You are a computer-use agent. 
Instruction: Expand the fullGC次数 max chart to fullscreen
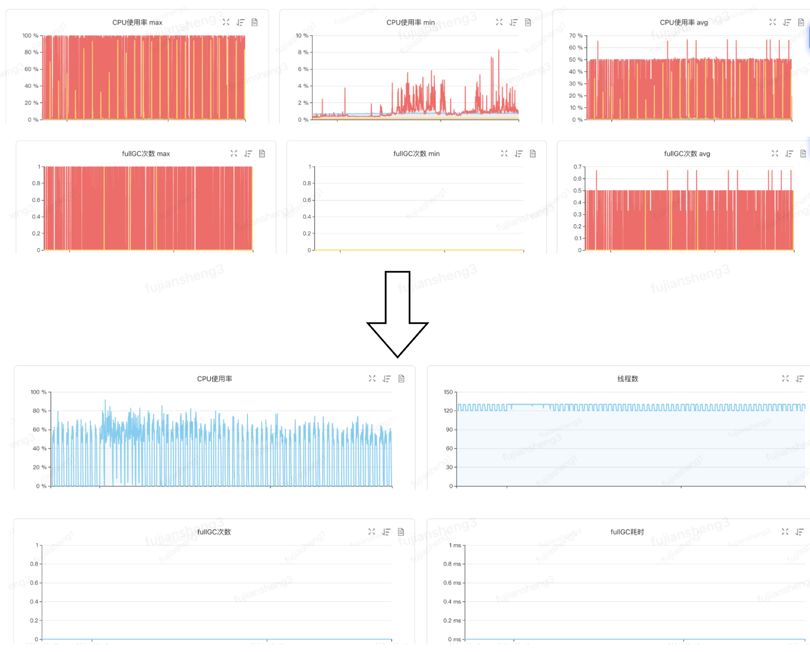(234, 154)
